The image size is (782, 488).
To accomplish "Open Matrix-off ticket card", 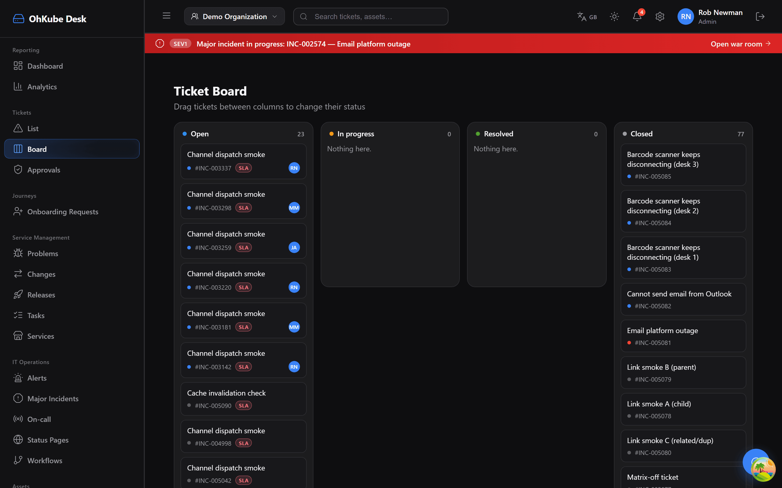I will [x=683, y=477].
